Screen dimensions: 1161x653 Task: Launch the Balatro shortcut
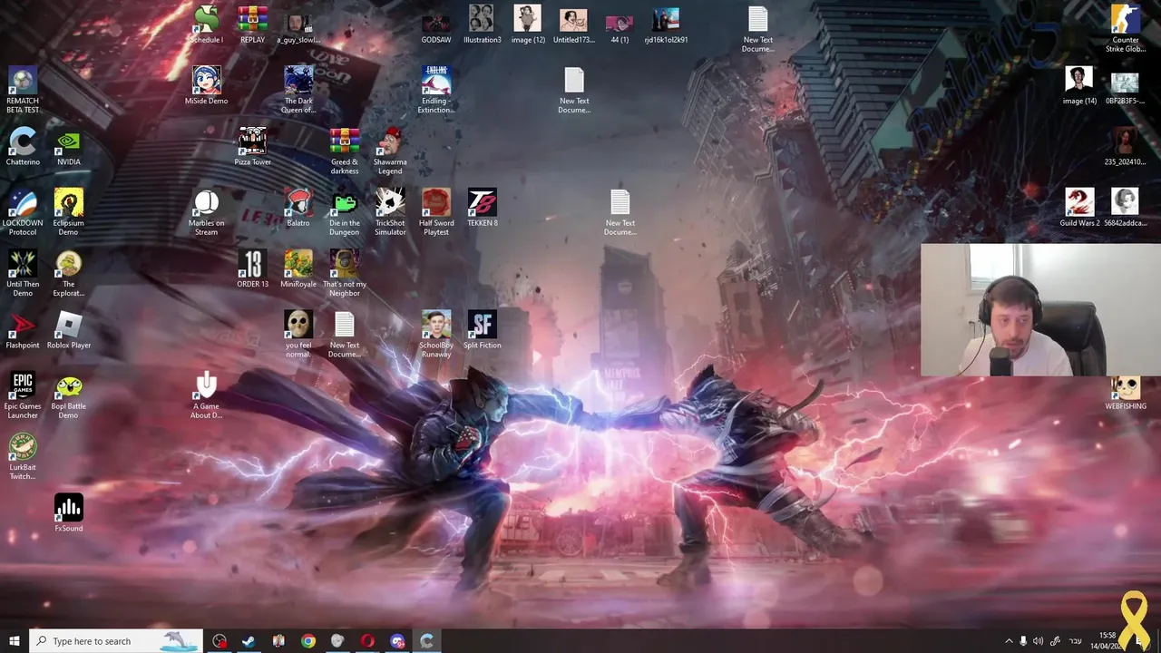298,207
